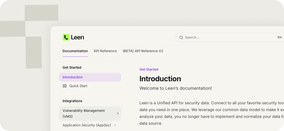Click the Quick Start code icon
284x131 pixels.
[x=65, y=86]
